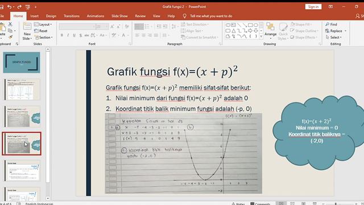Switch to the Insert tab
Screen dimensions: 364x205
point(34,16)
